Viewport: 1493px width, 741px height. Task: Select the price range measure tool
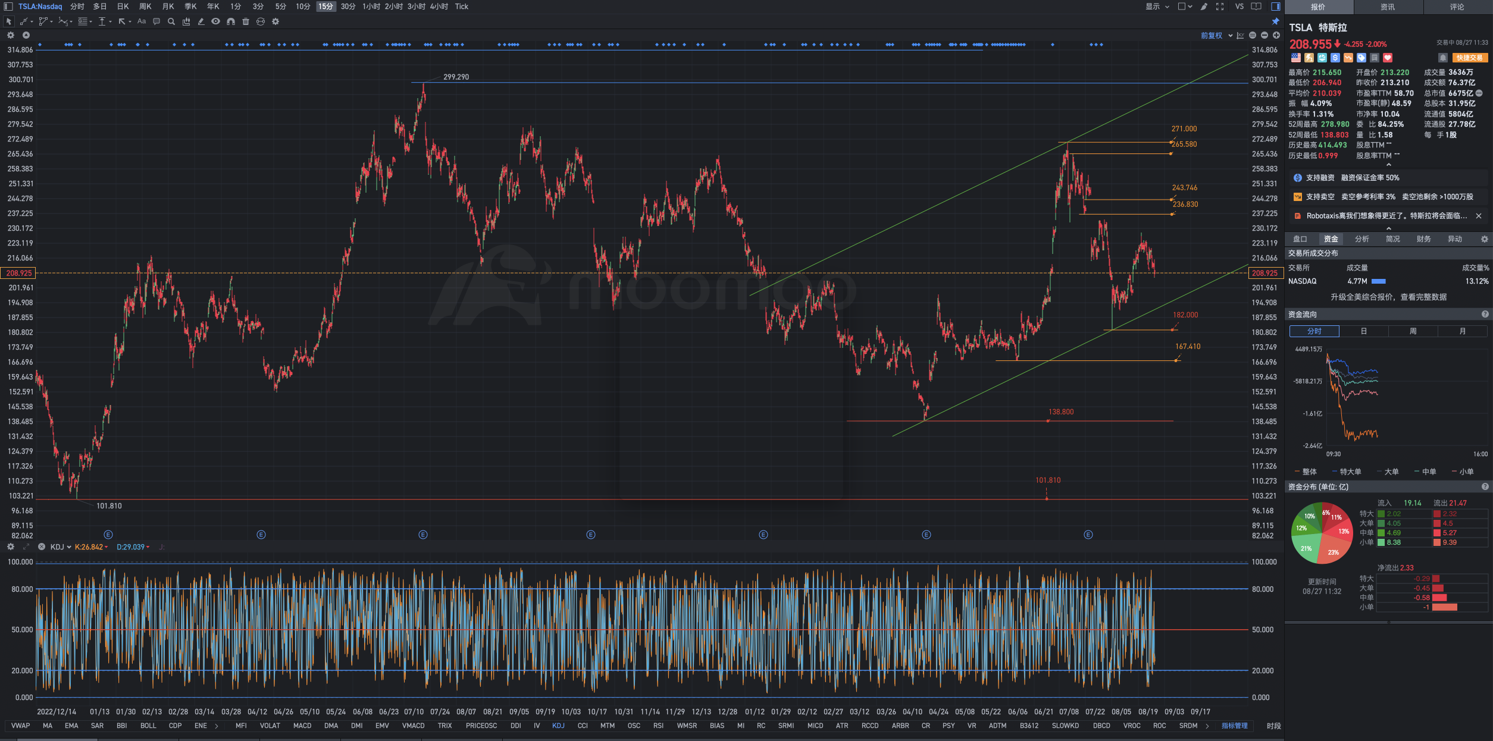[x=102, y=21]
